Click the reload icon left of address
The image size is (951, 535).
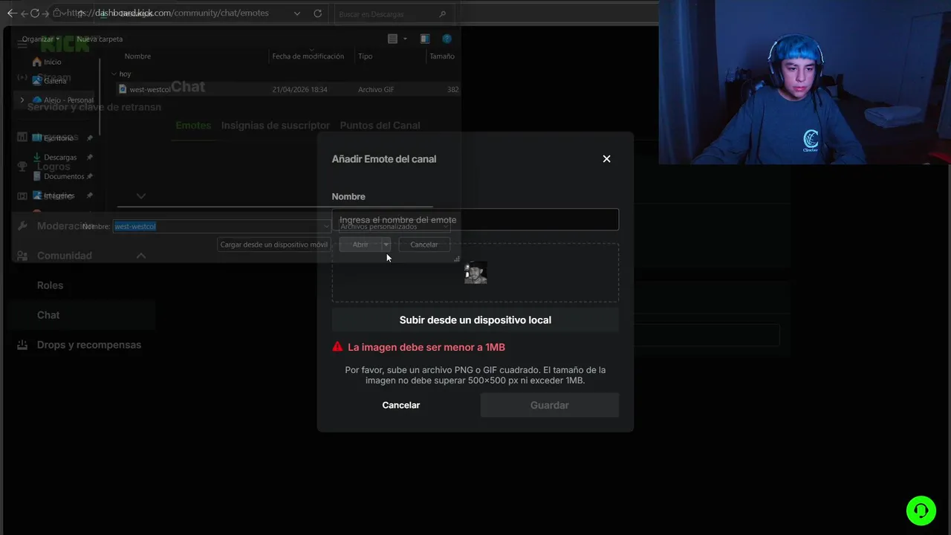click(35, 13)
